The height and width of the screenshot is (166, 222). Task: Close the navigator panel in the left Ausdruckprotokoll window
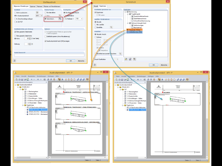point(46,82)
